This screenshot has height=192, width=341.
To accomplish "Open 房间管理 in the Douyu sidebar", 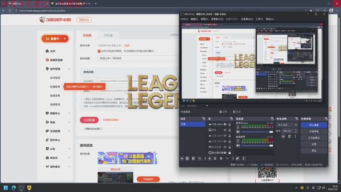I will pyautogui.click(x=55, y=78).
